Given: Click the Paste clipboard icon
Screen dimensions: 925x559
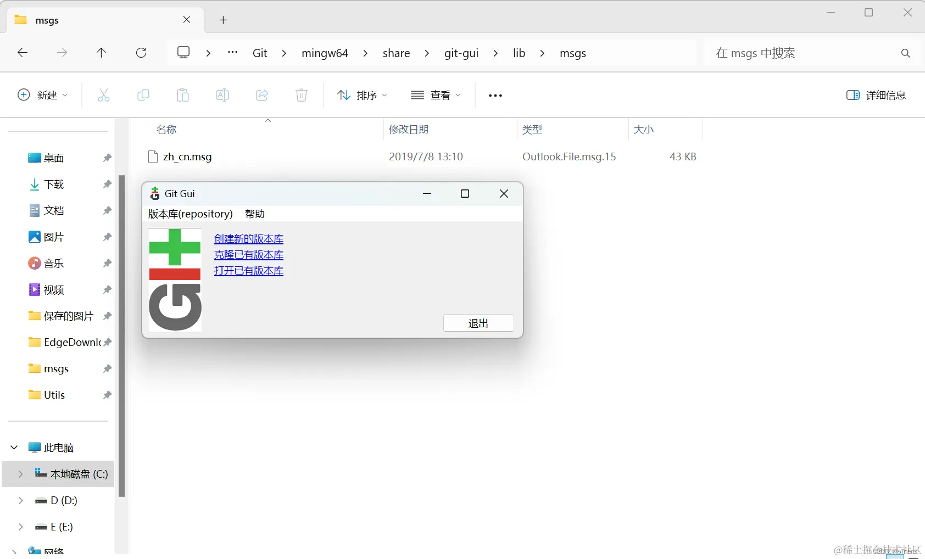Looking at the screenshot, I should click(x=183, y=95).
